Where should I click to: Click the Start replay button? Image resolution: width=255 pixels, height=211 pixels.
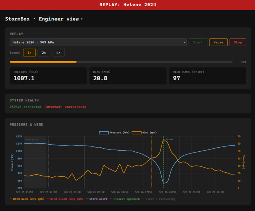coord(198,42)
